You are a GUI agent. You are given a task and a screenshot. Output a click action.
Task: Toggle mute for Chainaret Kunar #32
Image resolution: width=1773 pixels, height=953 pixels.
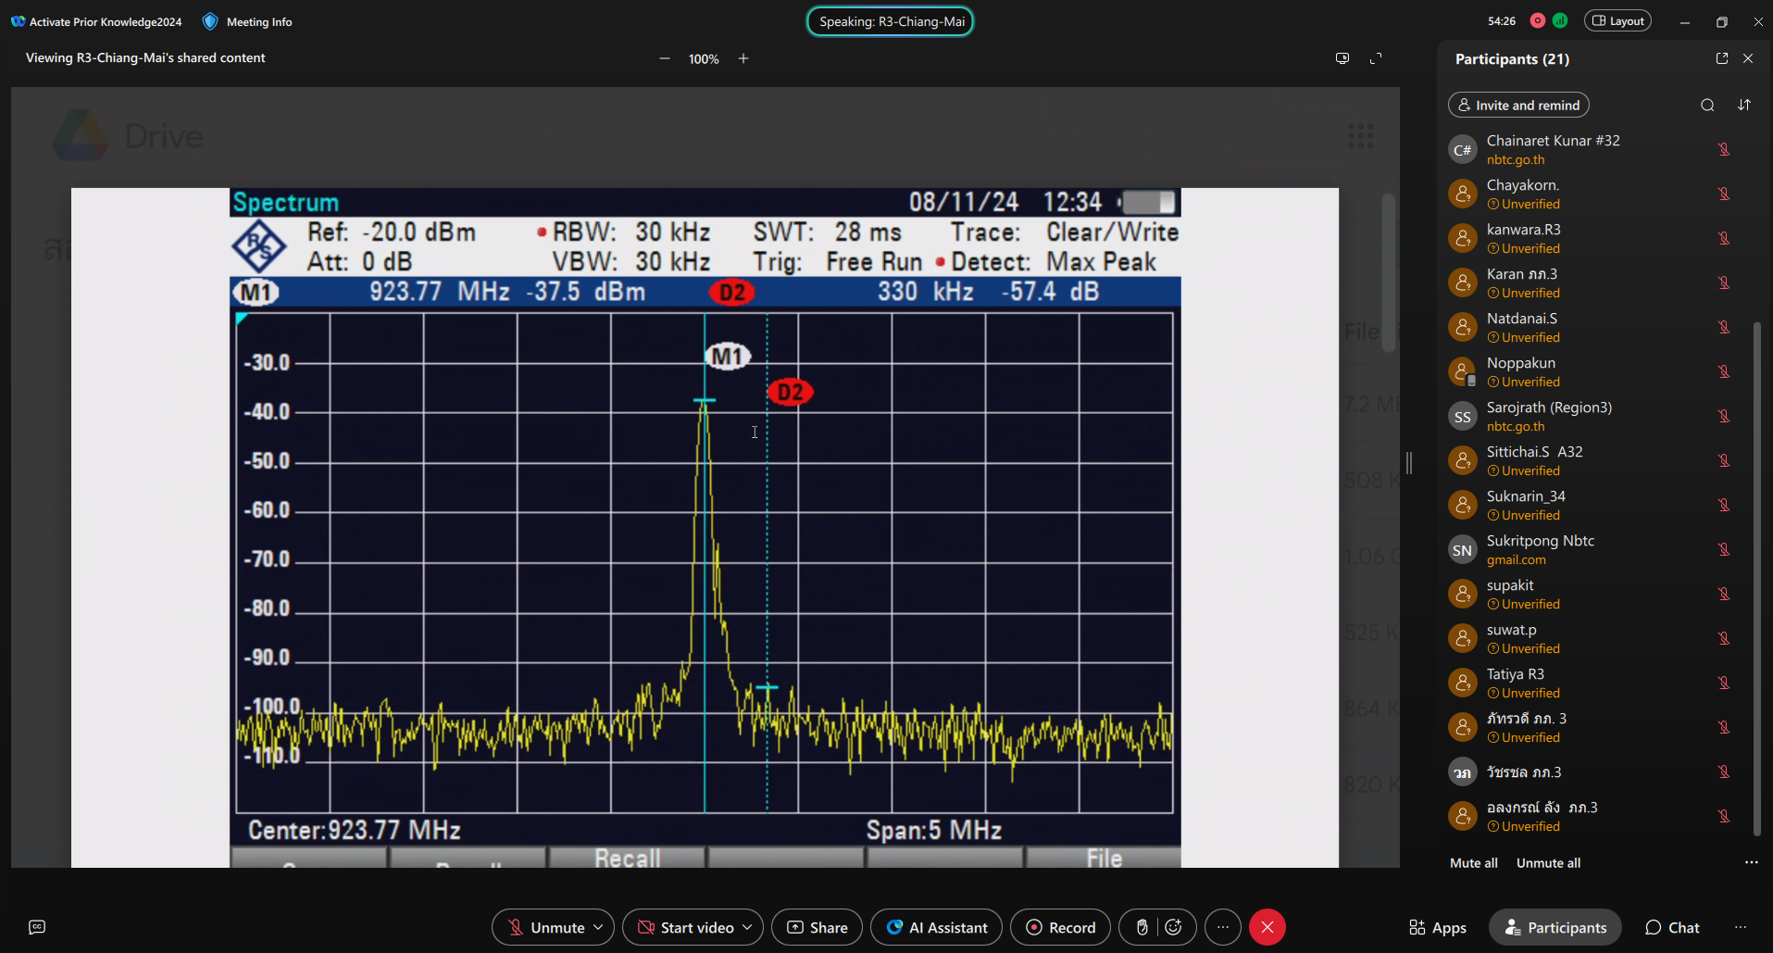pyautogui.click(x=1724, y=149)
